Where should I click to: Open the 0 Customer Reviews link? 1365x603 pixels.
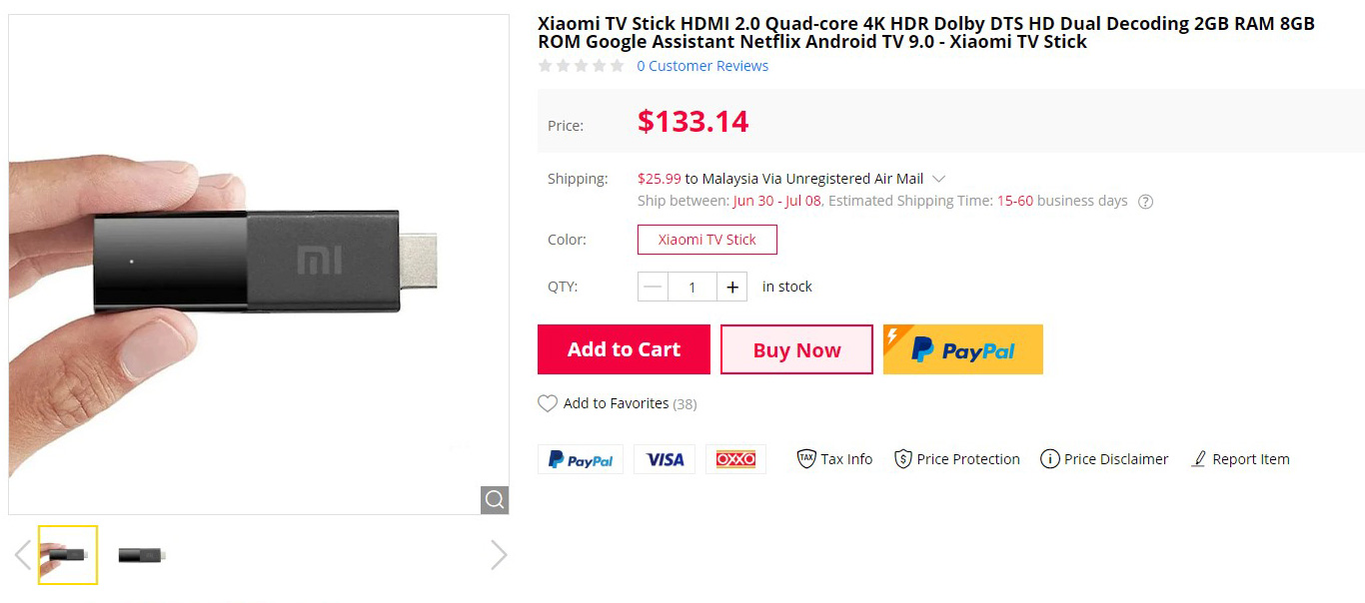click(702, 66)
